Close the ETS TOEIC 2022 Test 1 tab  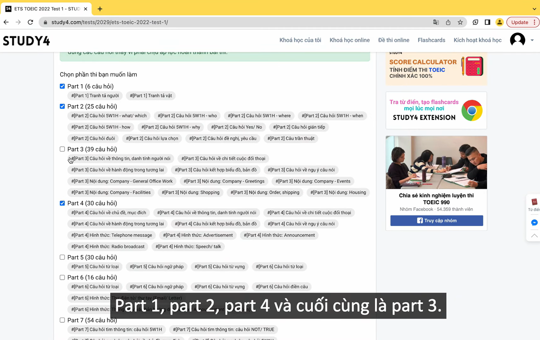tap(85, 9)
